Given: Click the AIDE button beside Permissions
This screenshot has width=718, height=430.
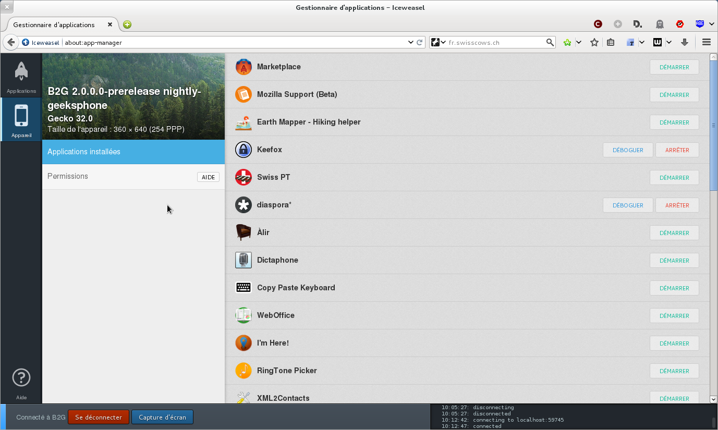Looking at the screenshot, I should click(208, 177).
